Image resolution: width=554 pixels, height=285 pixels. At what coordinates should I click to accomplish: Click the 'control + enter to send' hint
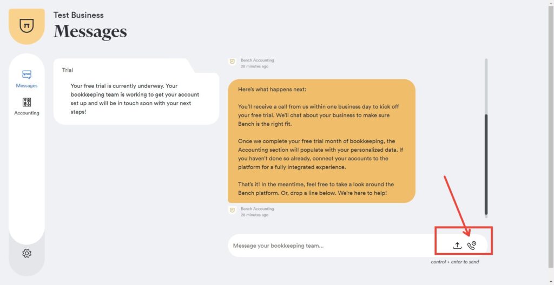point(455,262)
